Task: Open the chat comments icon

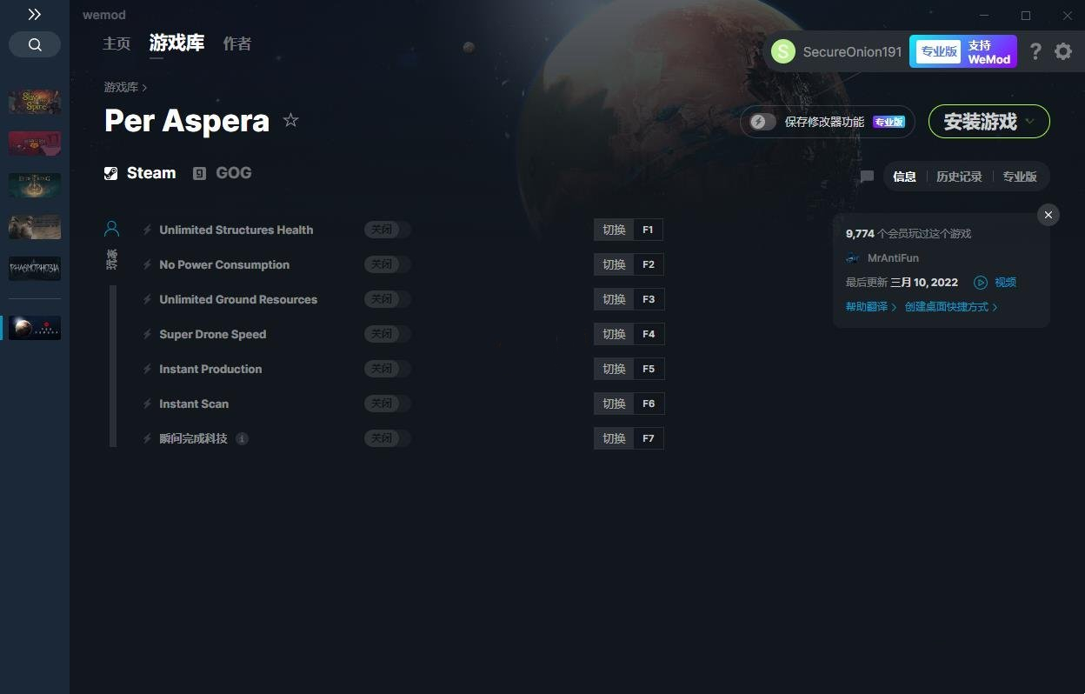Action: click(x=867, y=177)
